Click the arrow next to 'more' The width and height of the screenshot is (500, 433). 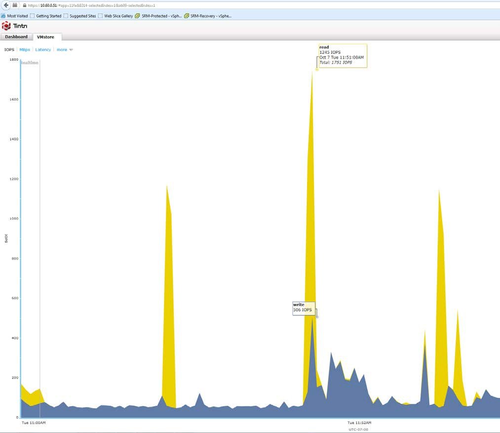(71, 50)
